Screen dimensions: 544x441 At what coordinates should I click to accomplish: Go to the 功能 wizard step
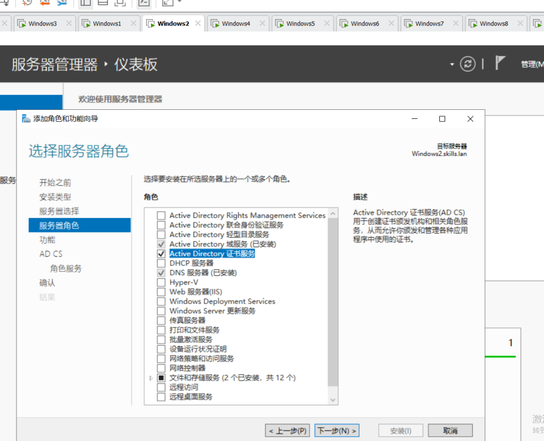[47, 240]
